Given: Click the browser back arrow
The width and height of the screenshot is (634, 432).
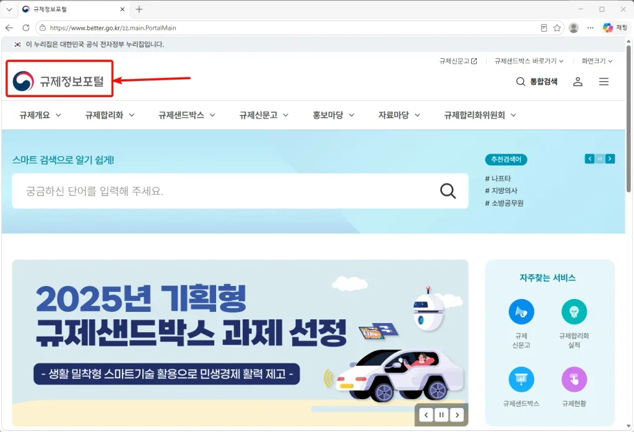Looking at the screenshot, I should click(9, 28).
